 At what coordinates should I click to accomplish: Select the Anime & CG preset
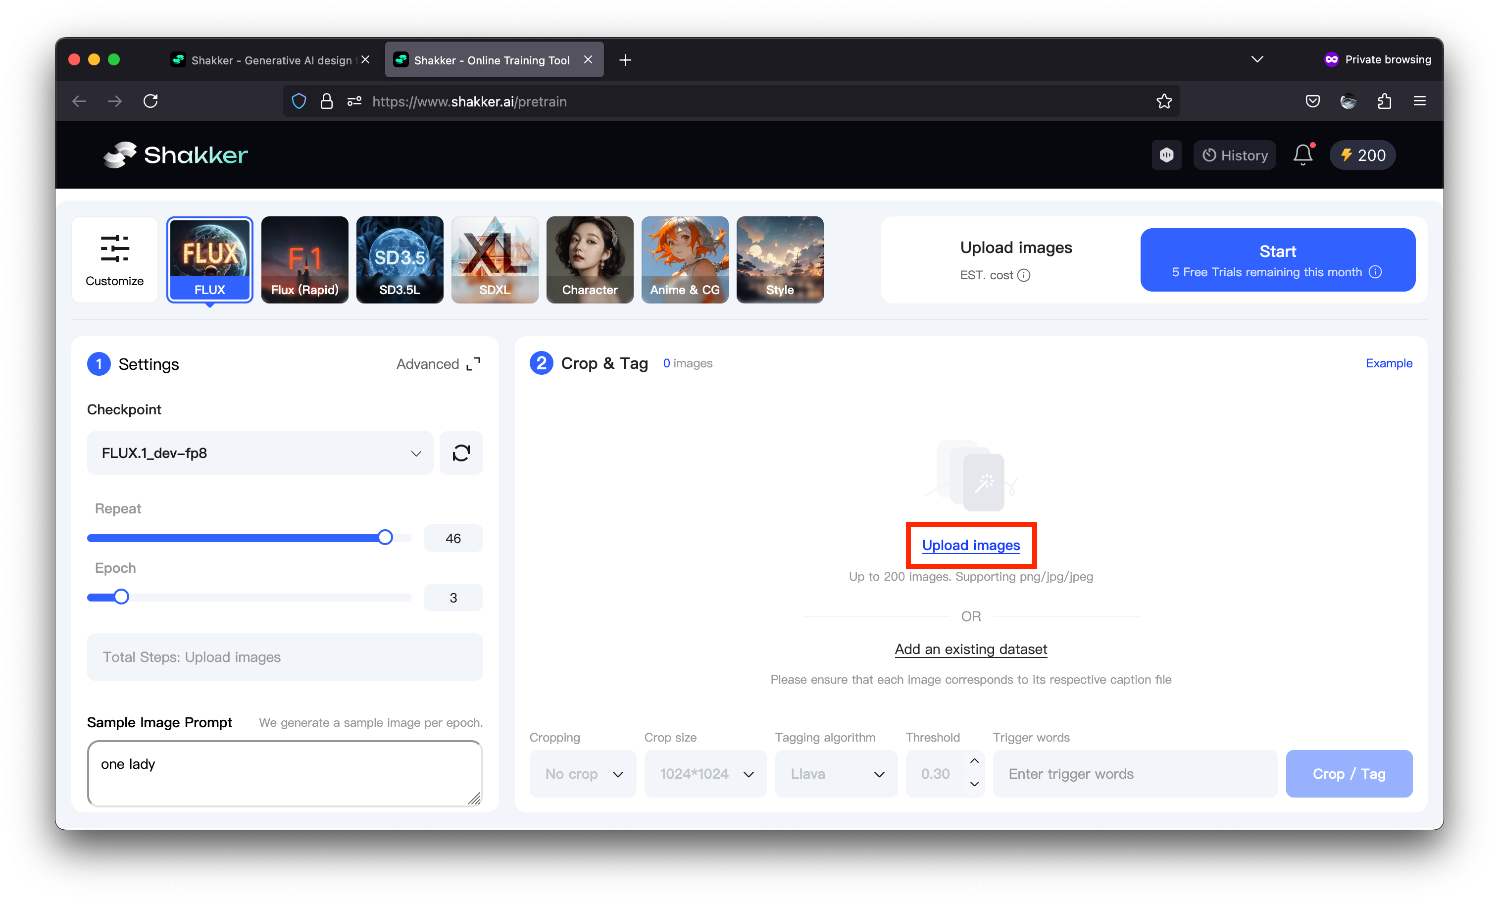685,260
